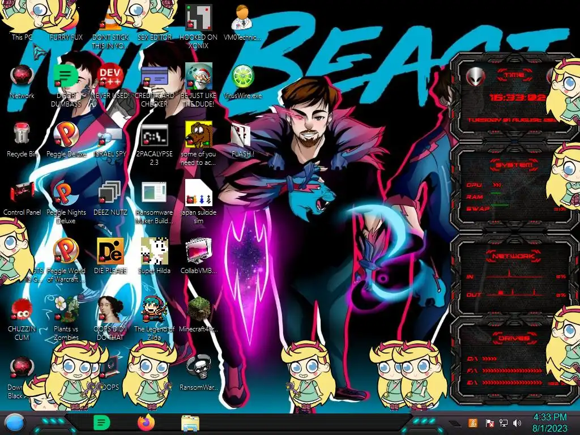This screenshot has height=435, width=580.
Task: Click the CPU label in System widget
Action: [x=474, y=185]
